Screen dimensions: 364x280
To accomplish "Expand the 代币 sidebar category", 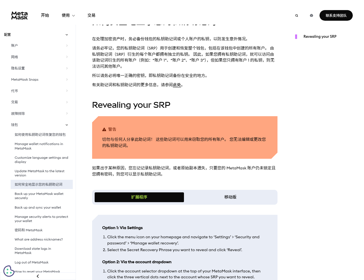I will point(39,91).
